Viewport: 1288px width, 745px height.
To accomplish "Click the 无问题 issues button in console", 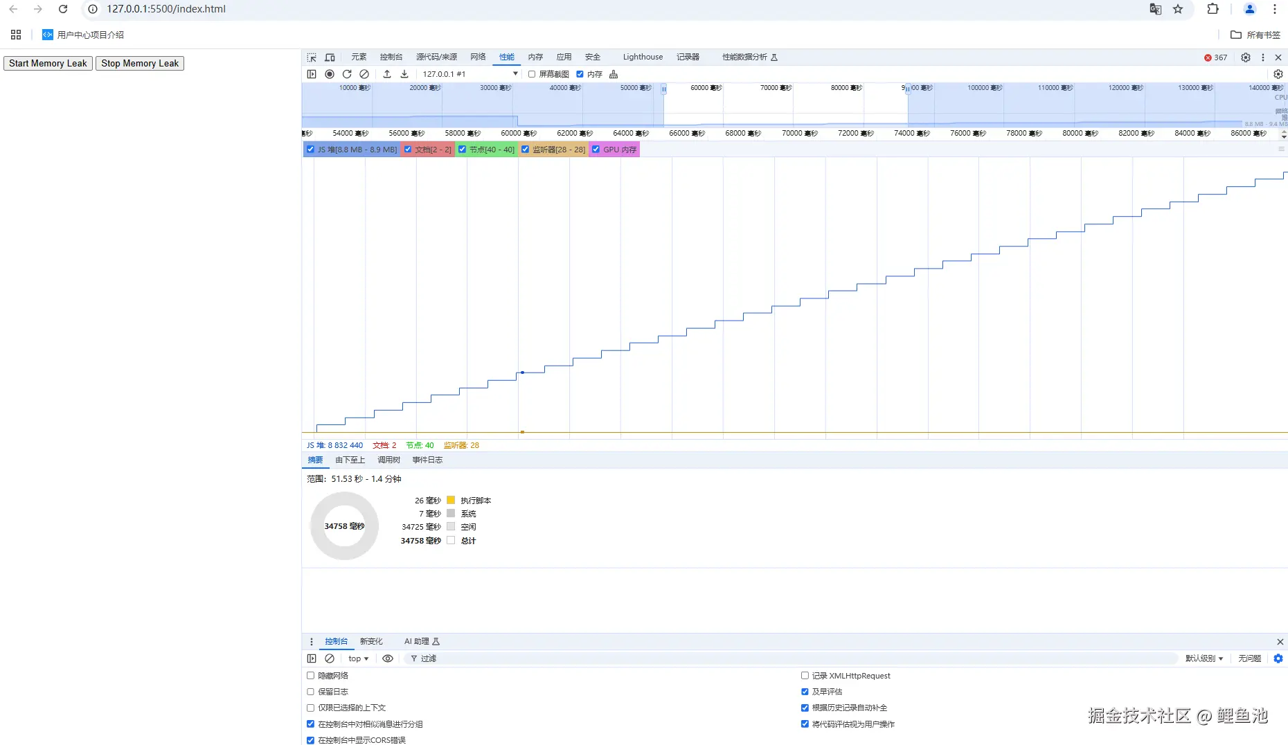I will click(x=1249, y=658).
